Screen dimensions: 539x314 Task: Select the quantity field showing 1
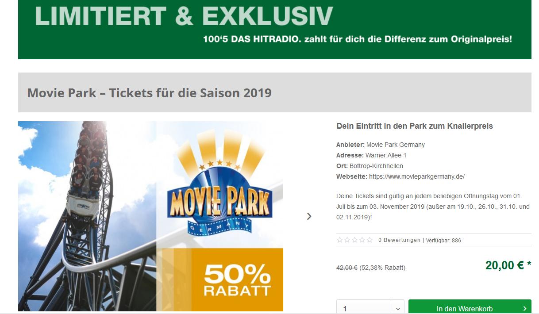coord(364,308)
